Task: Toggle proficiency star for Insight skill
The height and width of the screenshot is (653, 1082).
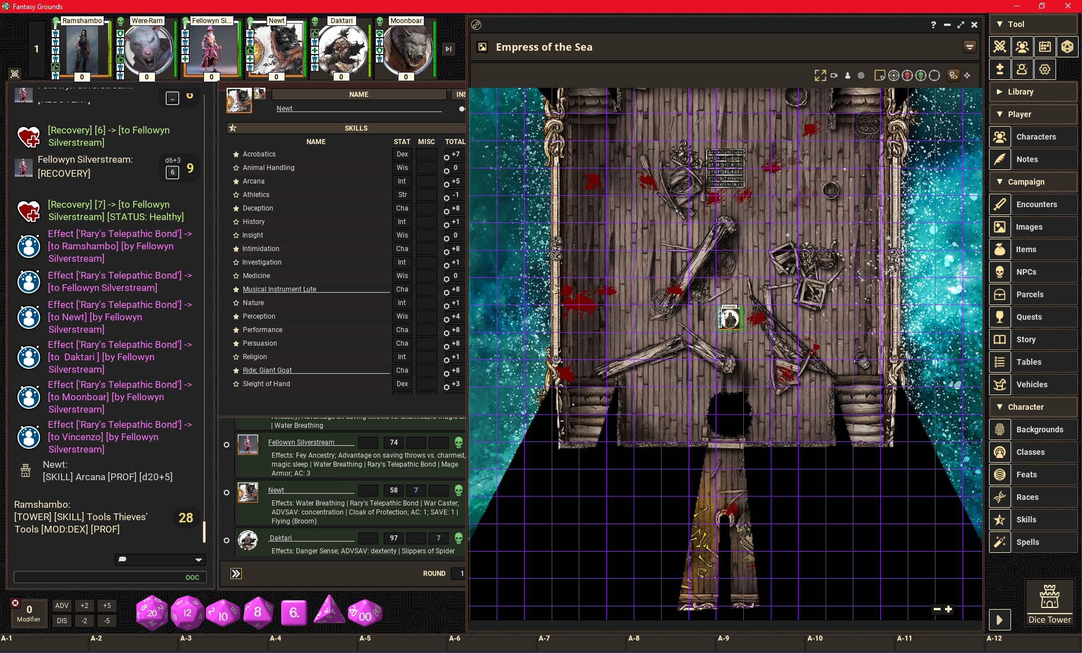Action: (x=236, y=235)
